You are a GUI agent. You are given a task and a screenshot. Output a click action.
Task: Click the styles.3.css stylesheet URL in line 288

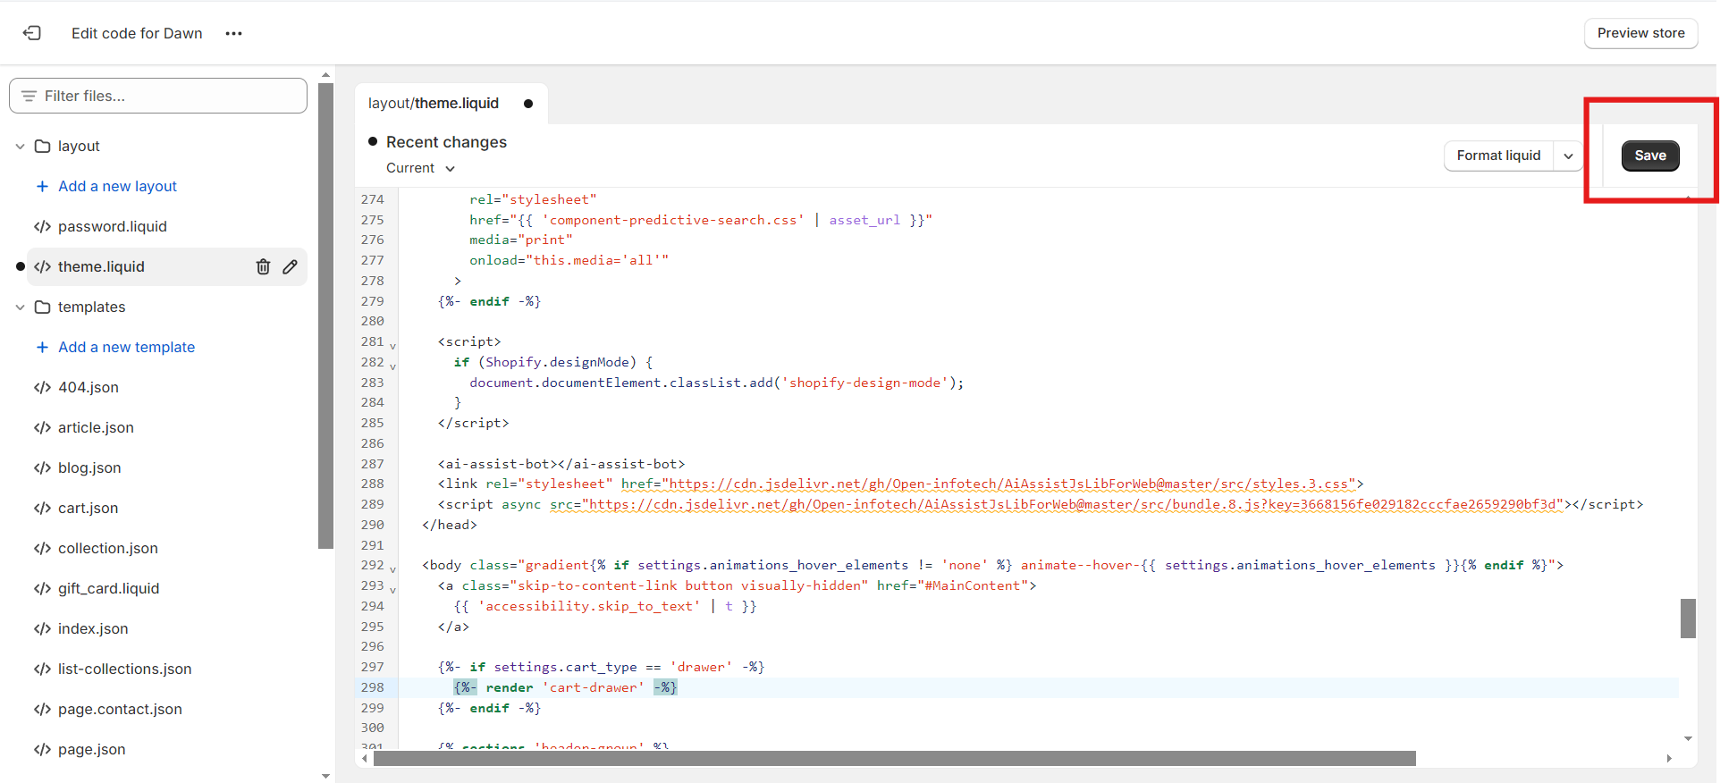(1011, 484)
